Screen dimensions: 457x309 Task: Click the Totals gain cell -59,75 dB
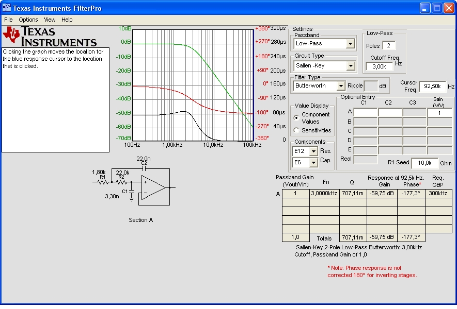[x=382, y=237]
